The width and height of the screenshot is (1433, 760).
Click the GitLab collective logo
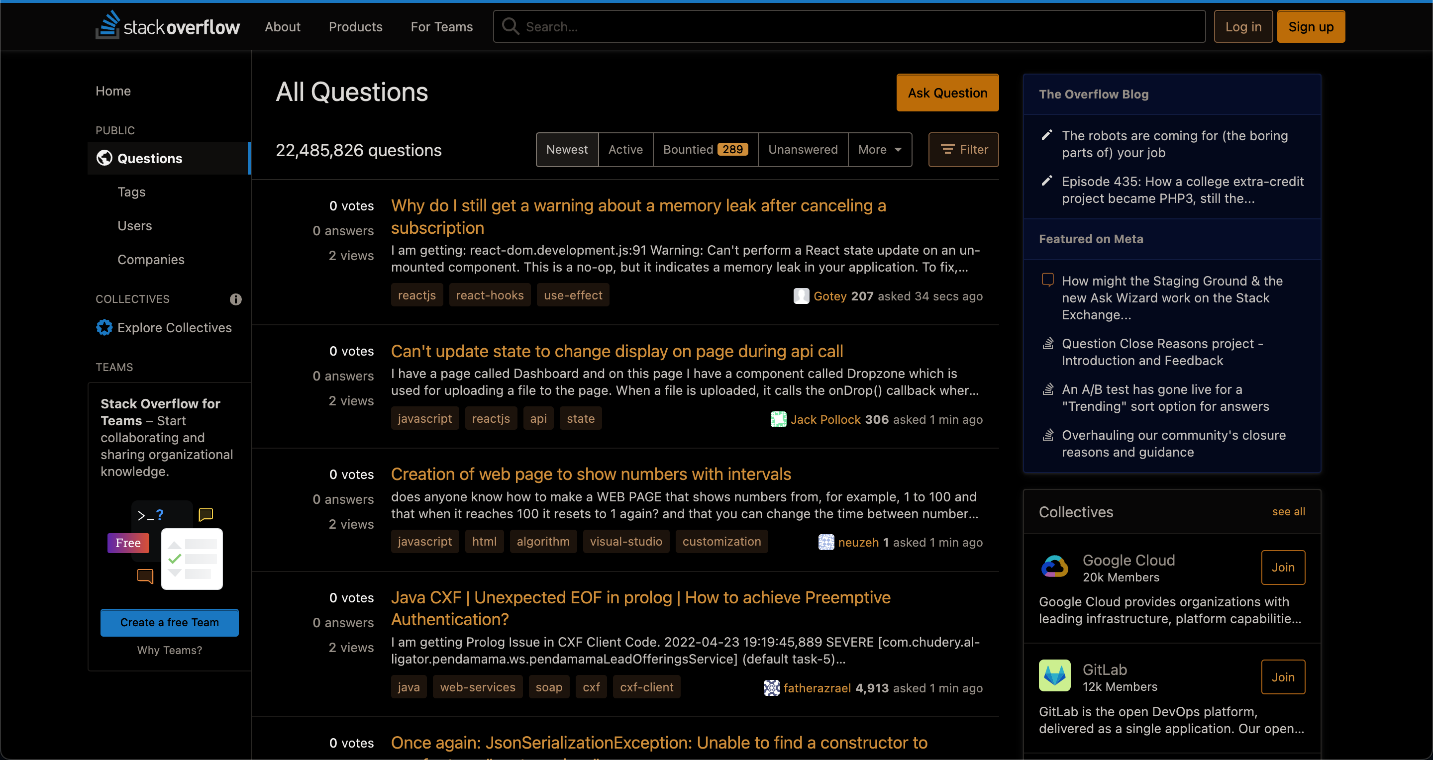coord(1055,675)
